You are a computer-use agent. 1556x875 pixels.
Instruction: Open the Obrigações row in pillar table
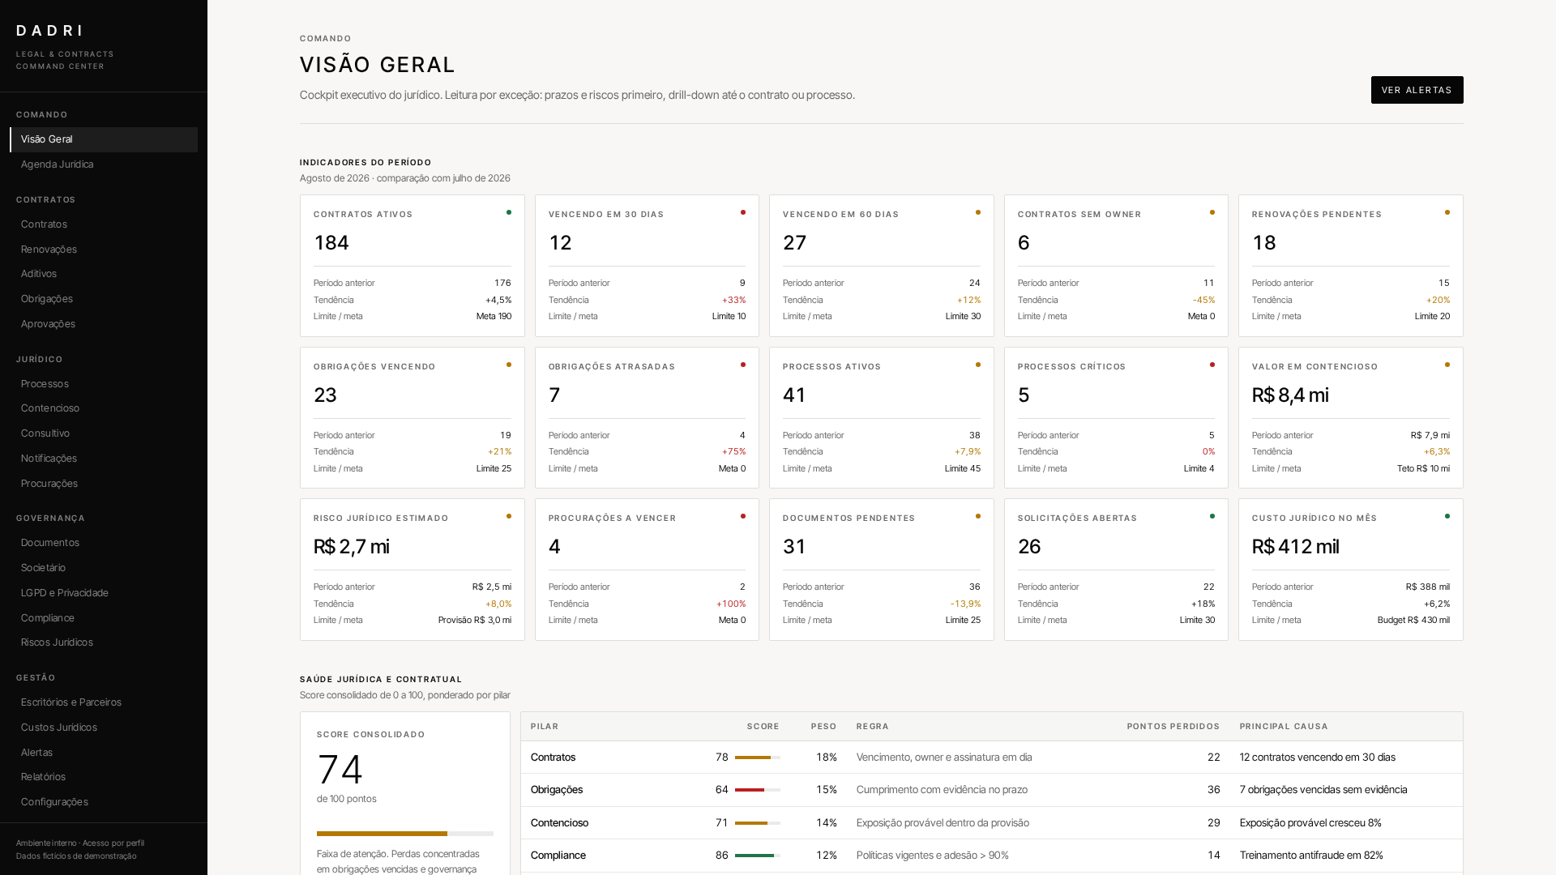pos(991,790)
